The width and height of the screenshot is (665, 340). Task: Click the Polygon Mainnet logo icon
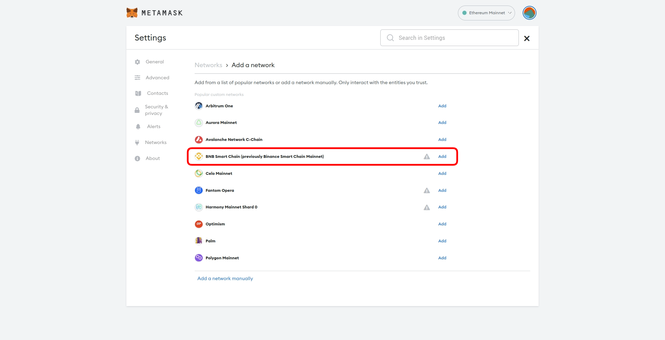coord(199,258)
